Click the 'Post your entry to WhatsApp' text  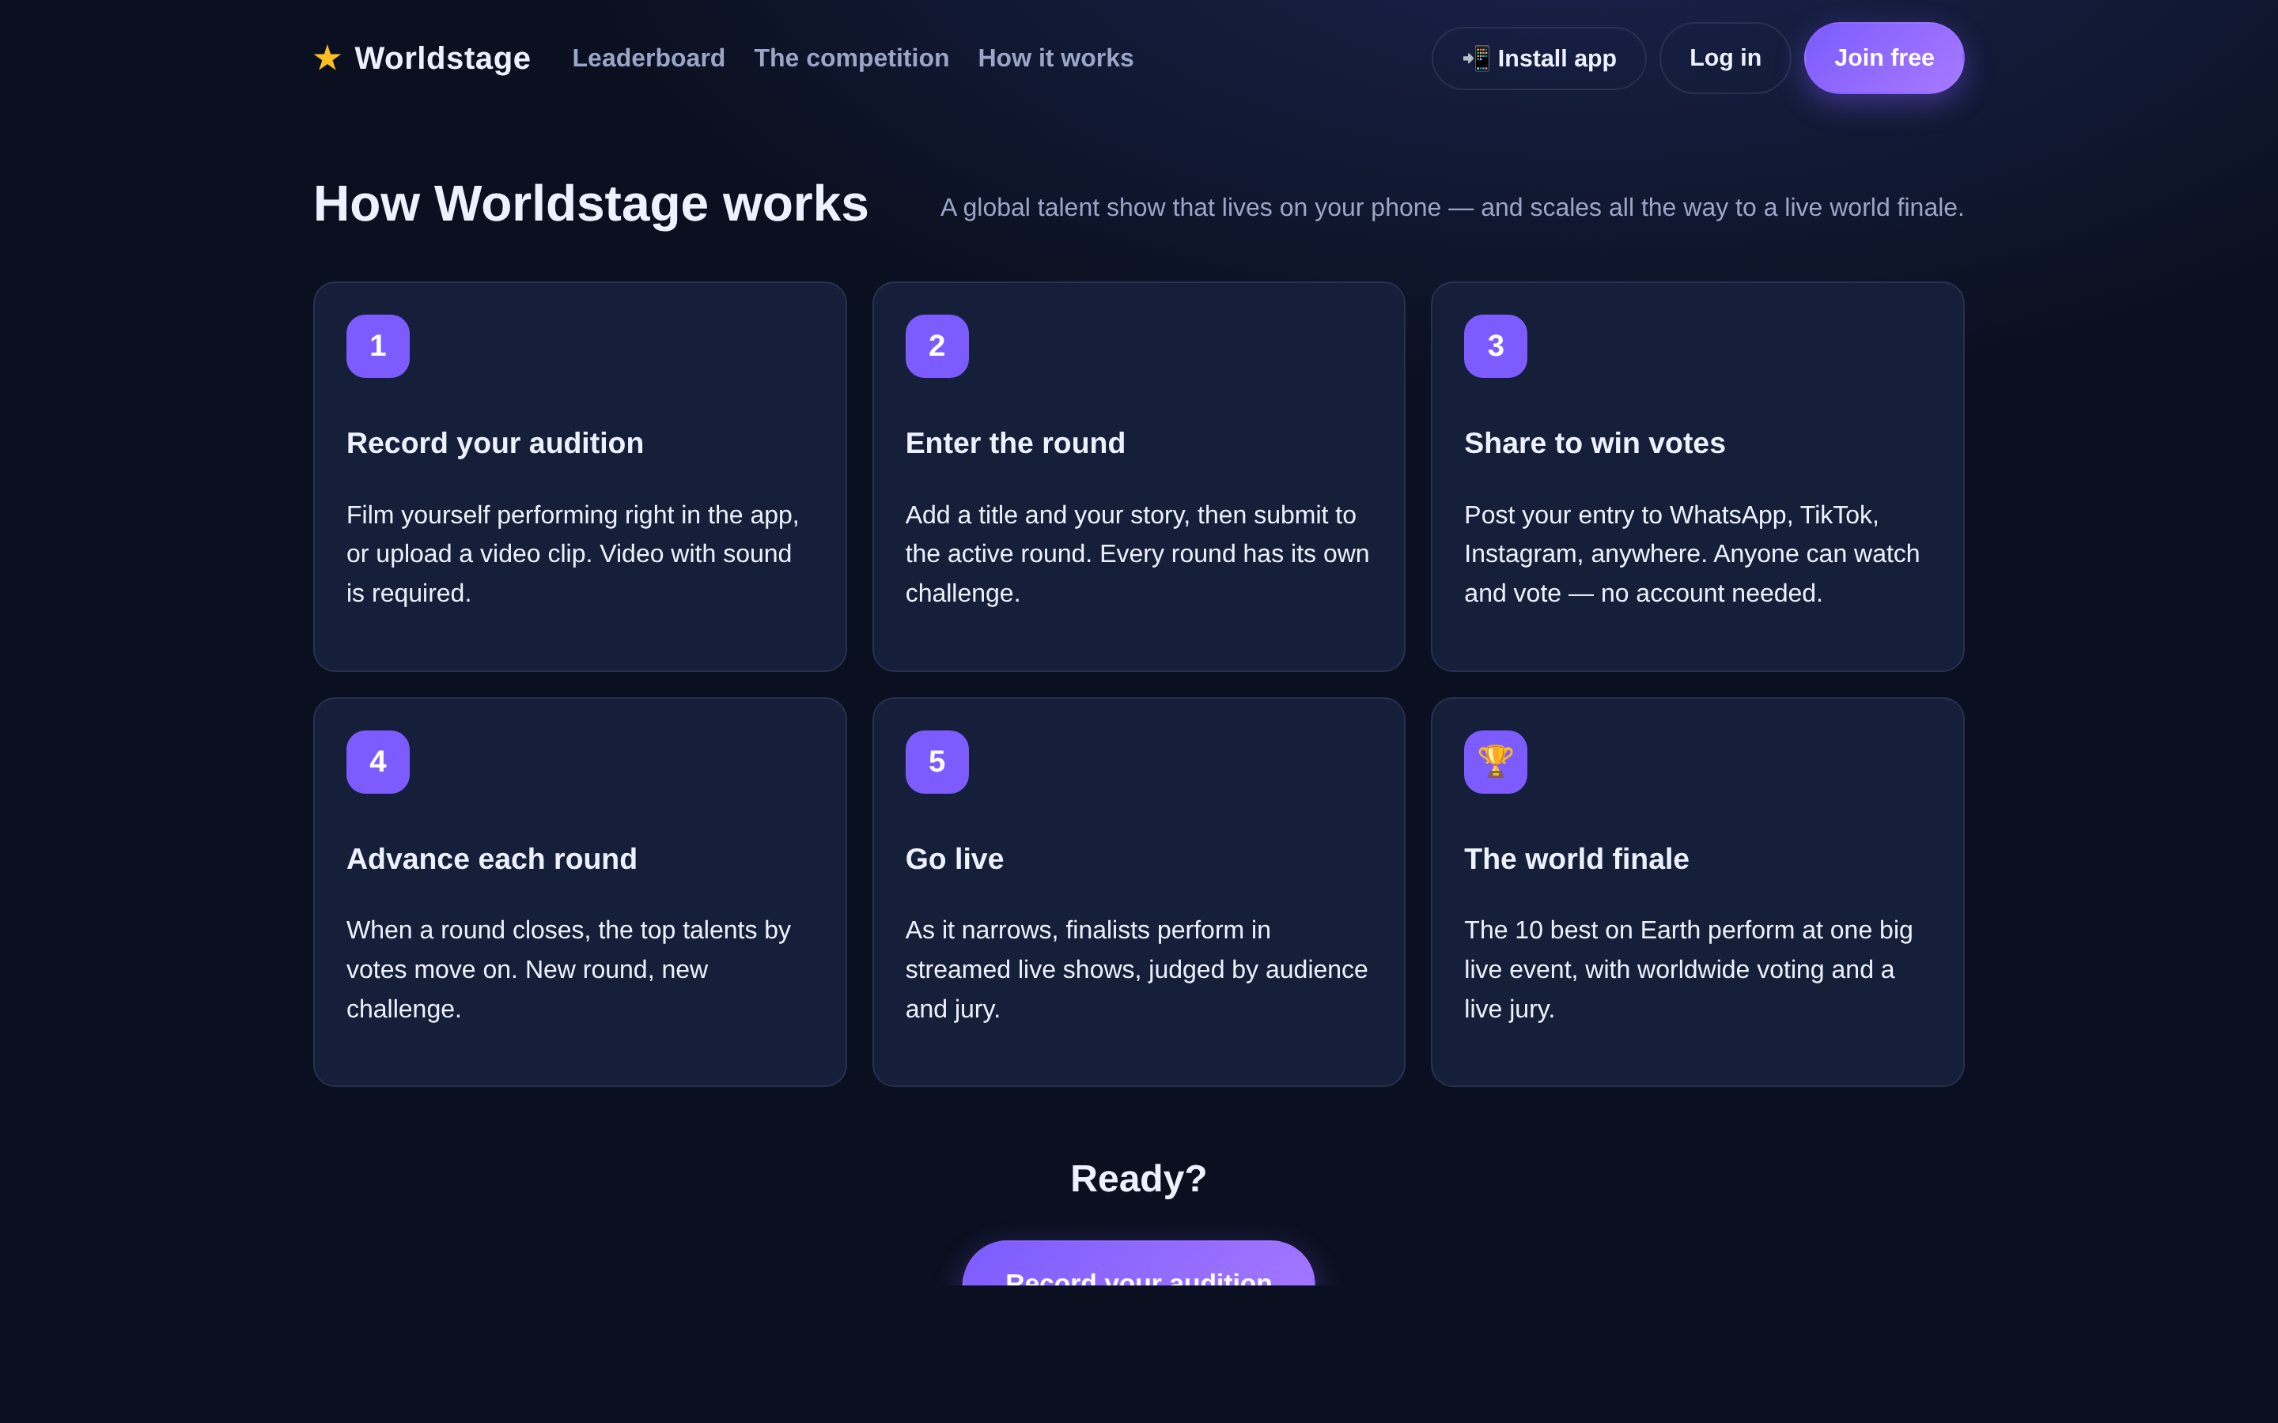(1692, 554)
